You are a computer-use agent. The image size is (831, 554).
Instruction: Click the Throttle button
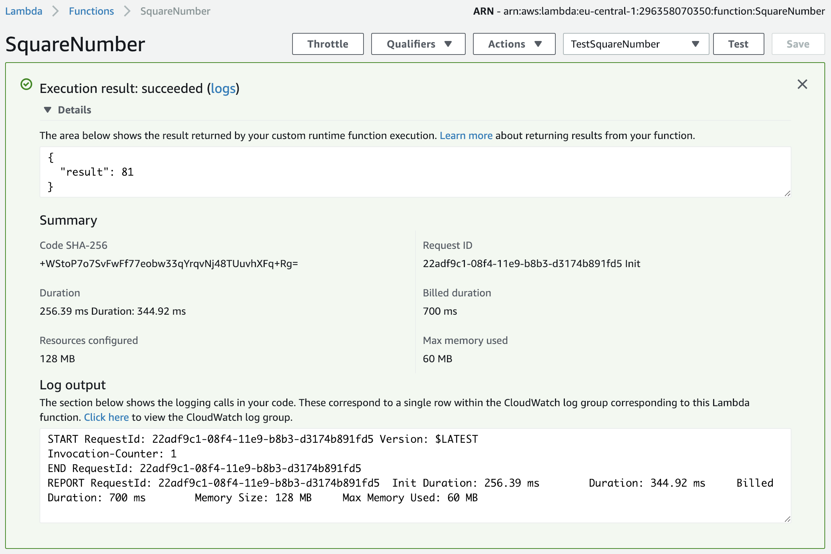tap(328, 43)
